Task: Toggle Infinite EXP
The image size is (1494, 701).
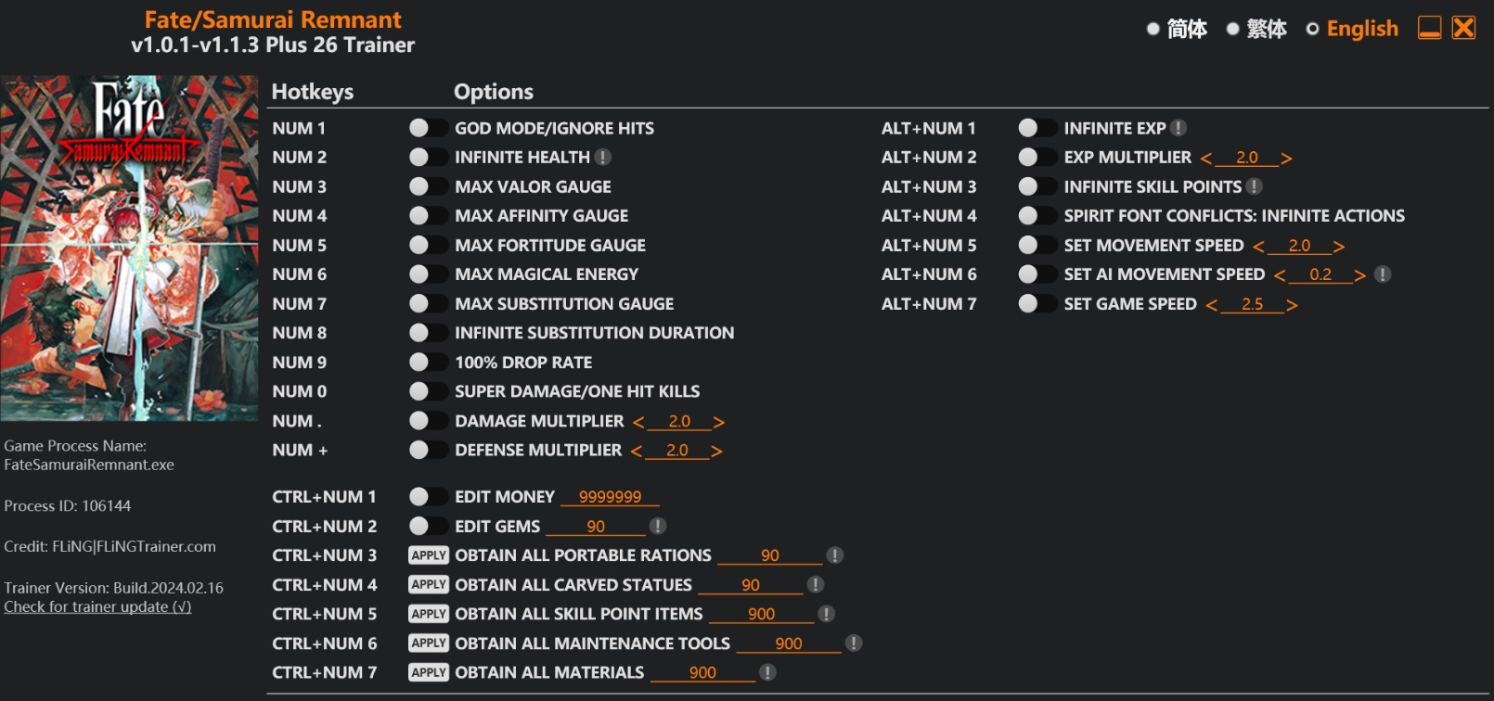Action: tap(1037, 128)
